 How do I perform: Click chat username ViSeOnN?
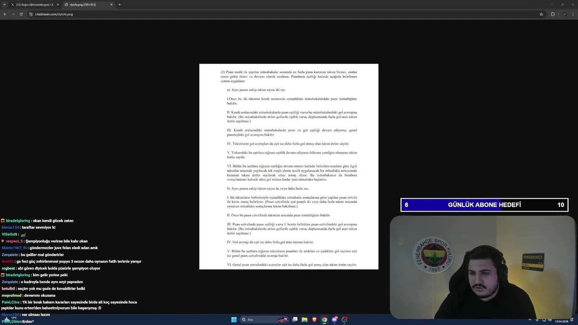pyautogui.click(x=9, y=234)
